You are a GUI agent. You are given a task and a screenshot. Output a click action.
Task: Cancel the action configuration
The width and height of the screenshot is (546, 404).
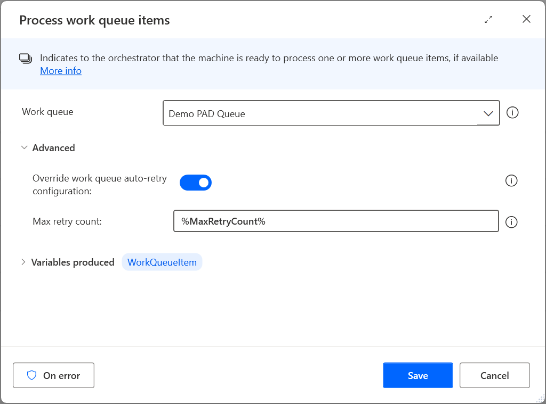(494, 375)
